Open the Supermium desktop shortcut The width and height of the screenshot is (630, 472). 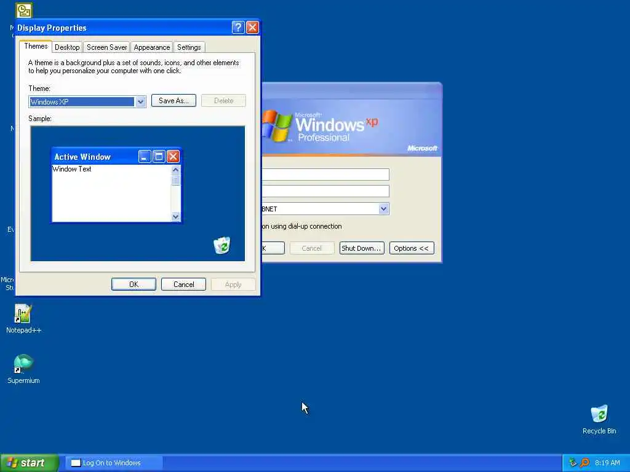tap(23, 369)
